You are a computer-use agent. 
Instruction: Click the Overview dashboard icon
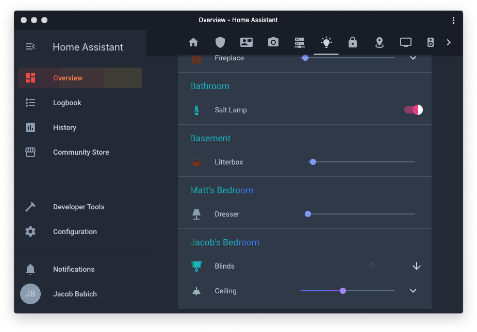(30, 78)
